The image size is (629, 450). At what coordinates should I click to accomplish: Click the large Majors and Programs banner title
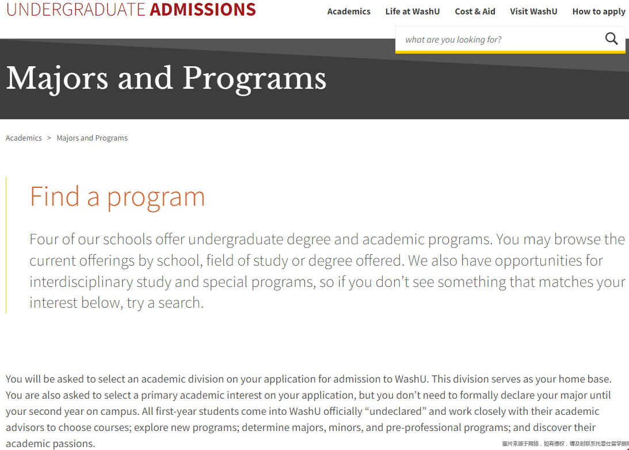166,78
